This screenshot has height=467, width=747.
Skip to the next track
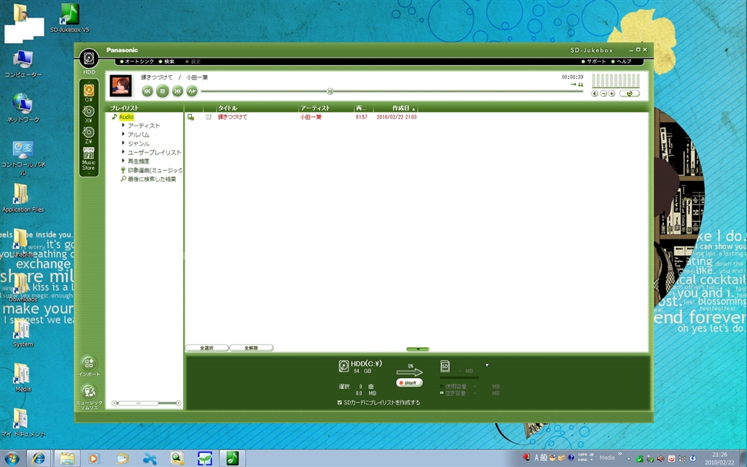pyautogui.click(x=177, y=91)
